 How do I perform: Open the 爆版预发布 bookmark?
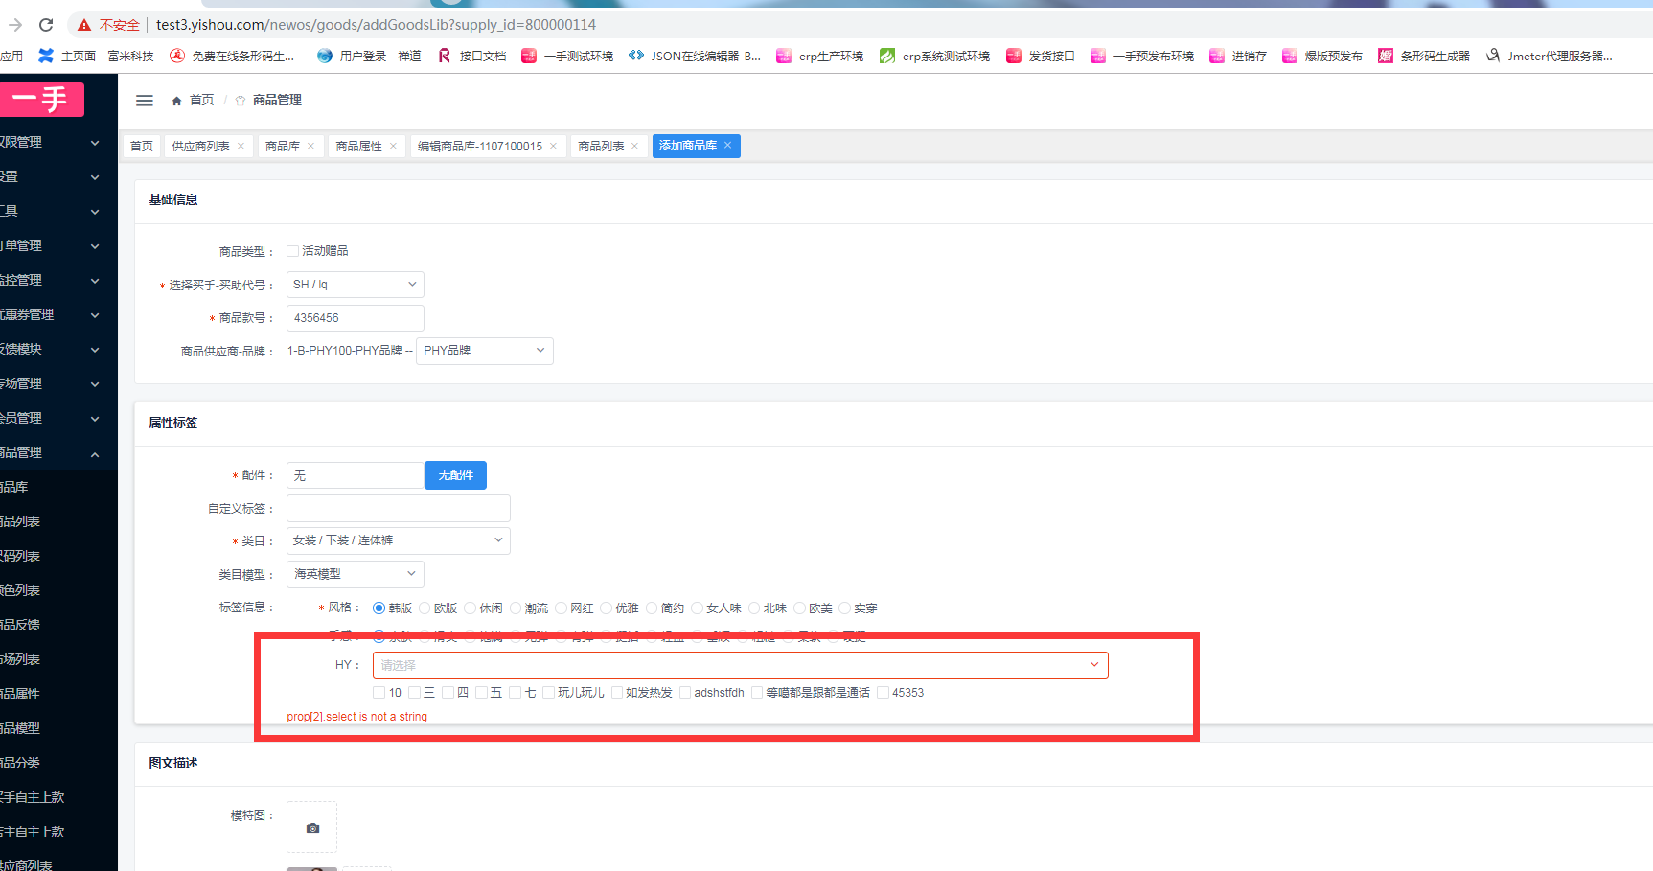click(1322, 57)
